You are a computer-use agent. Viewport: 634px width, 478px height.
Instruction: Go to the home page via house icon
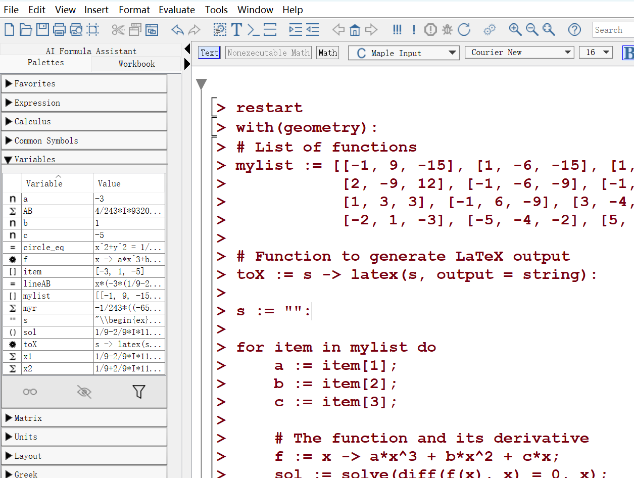(355, 30)
